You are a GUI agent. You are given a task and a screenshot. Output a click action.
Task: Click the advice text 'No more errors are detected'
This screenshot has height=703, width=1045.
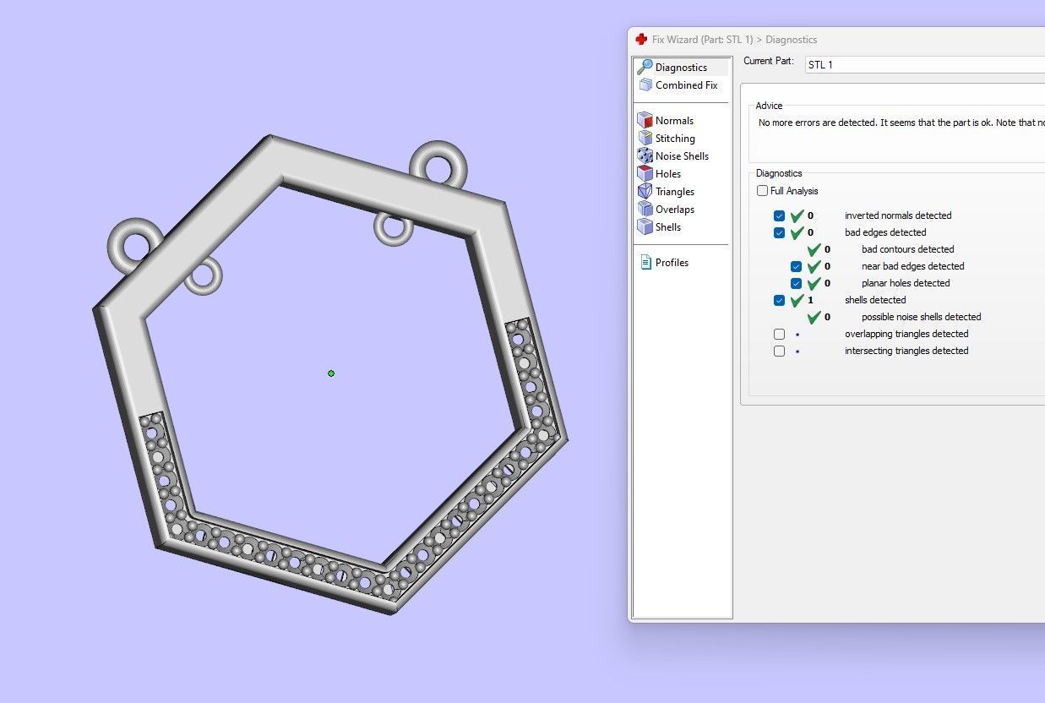point(817,123)
